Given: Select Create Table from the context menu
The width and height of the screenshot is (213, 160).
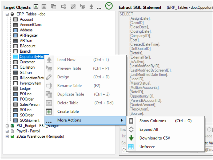Looking at the screenshot, I should [68, 112].
